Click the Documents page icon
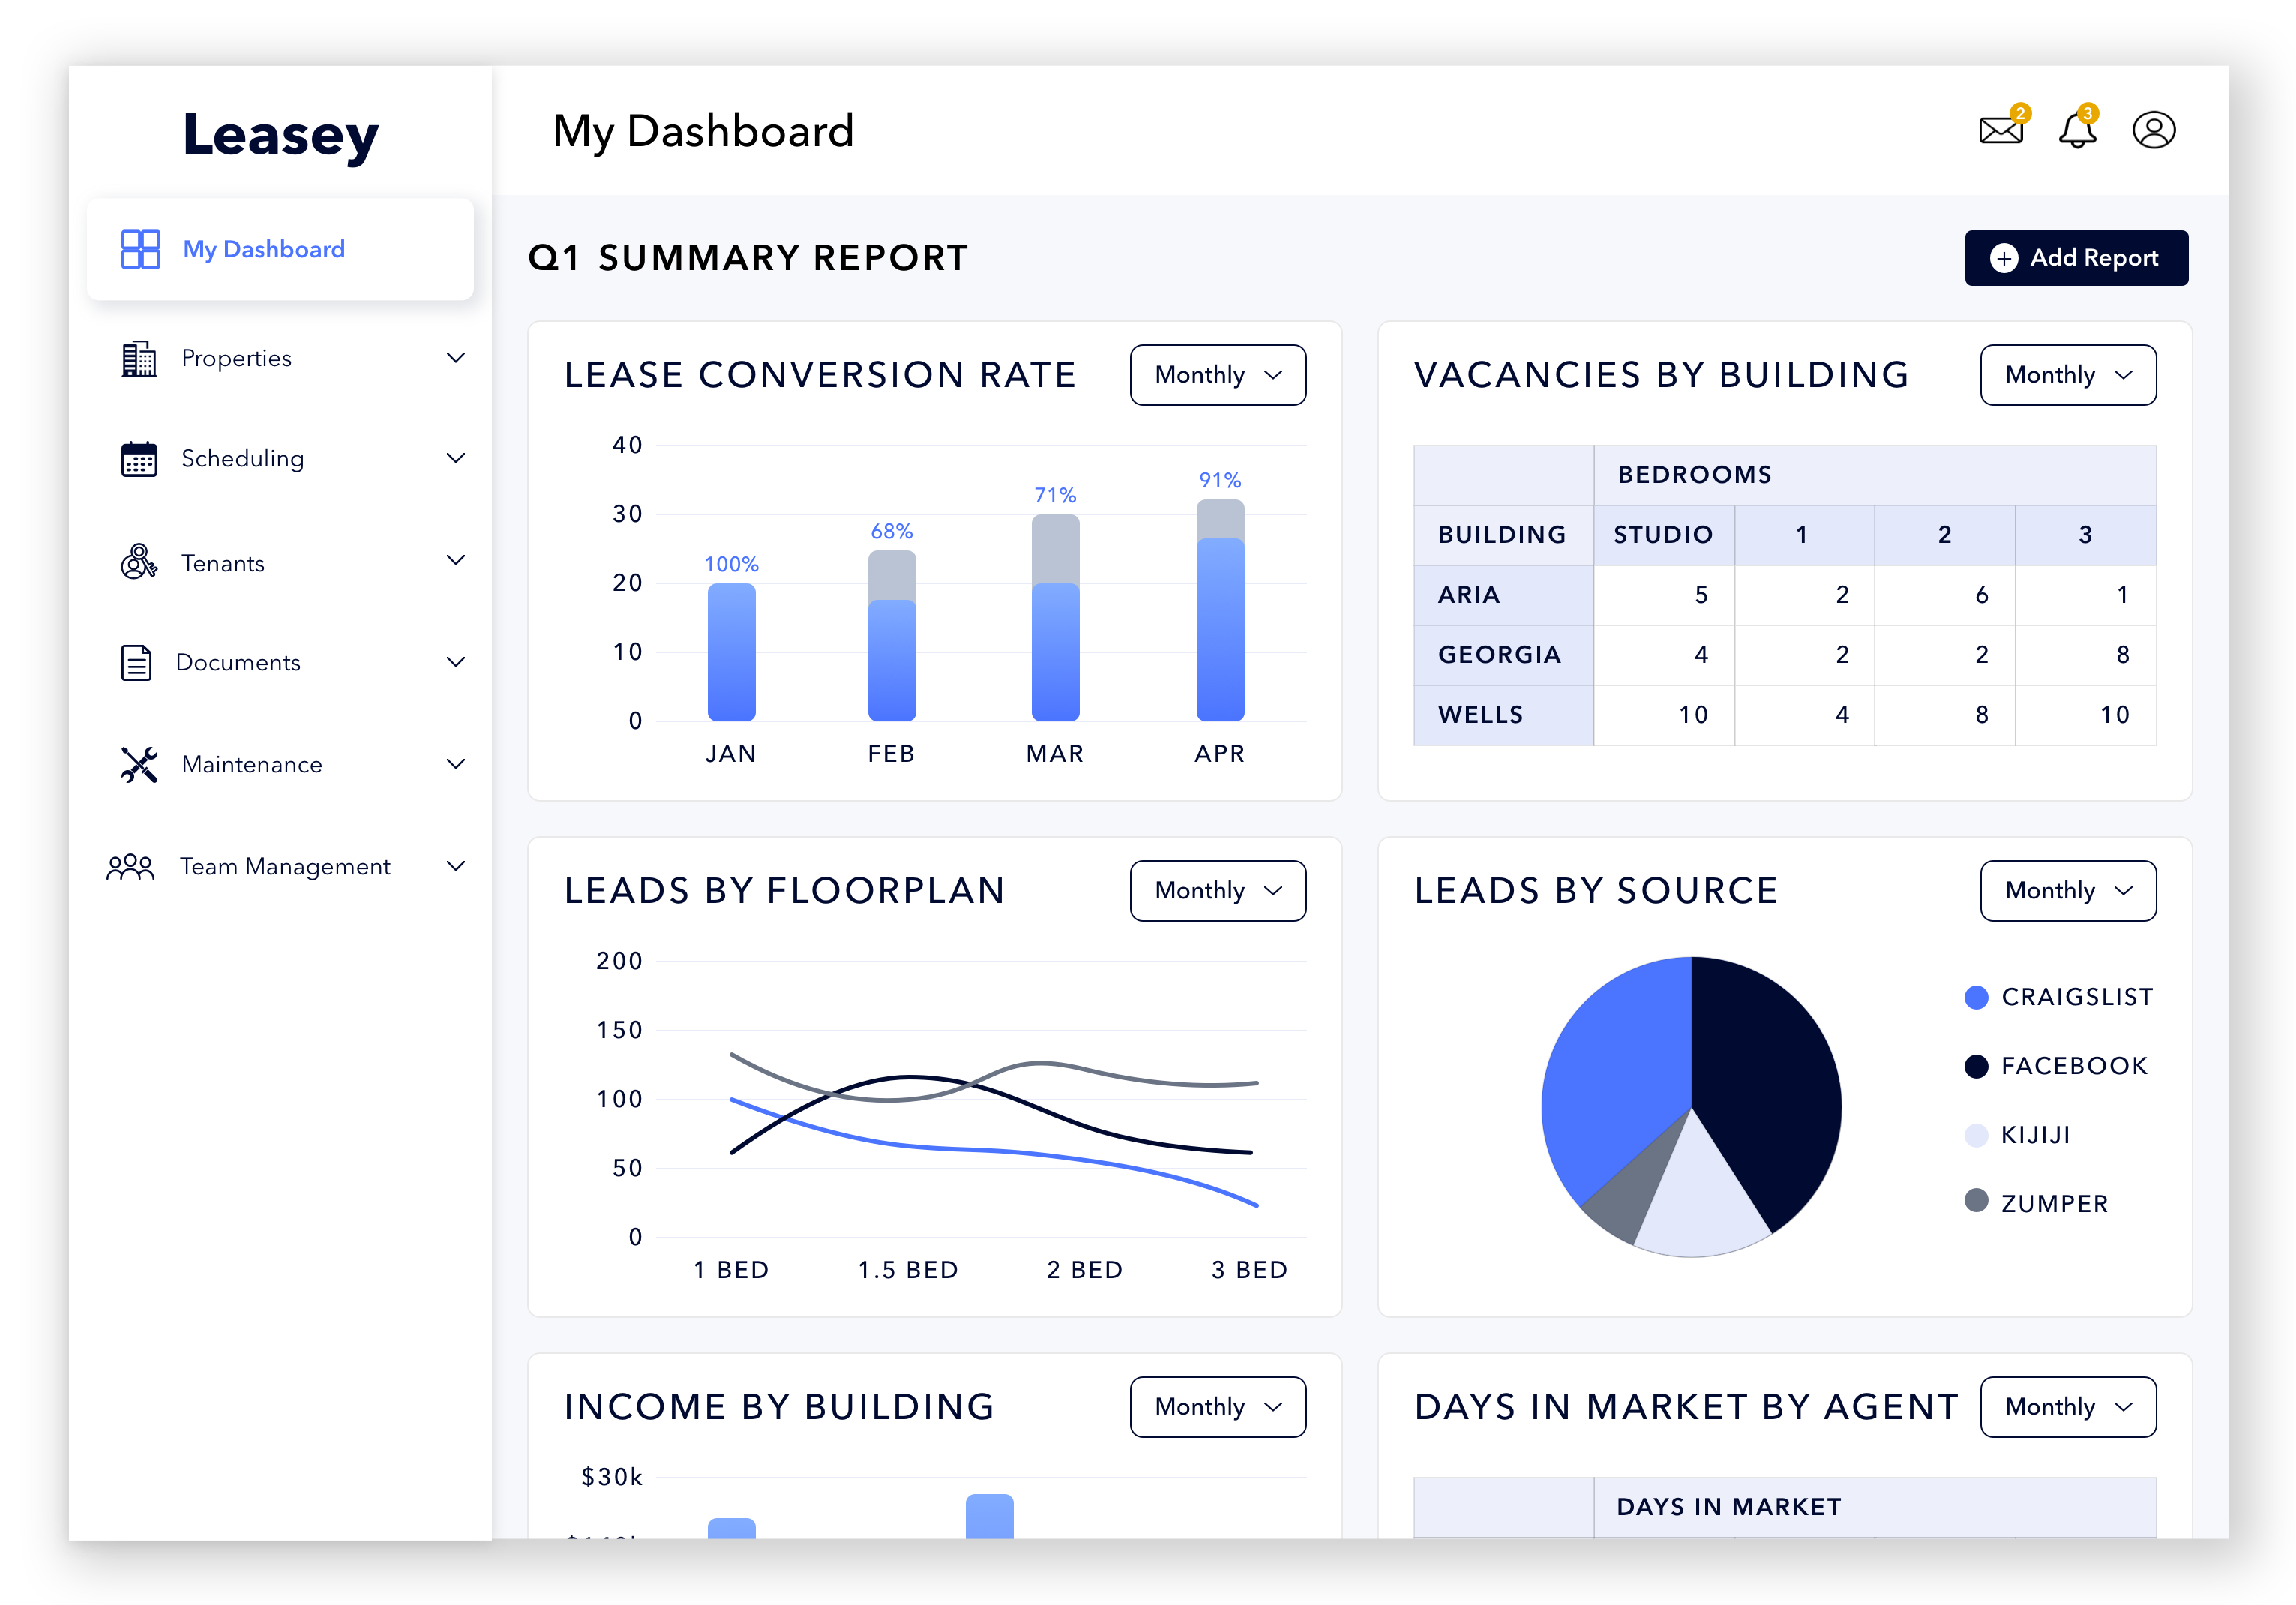The width and height of the screenshot is (2296, 1605). click(136, 663)
